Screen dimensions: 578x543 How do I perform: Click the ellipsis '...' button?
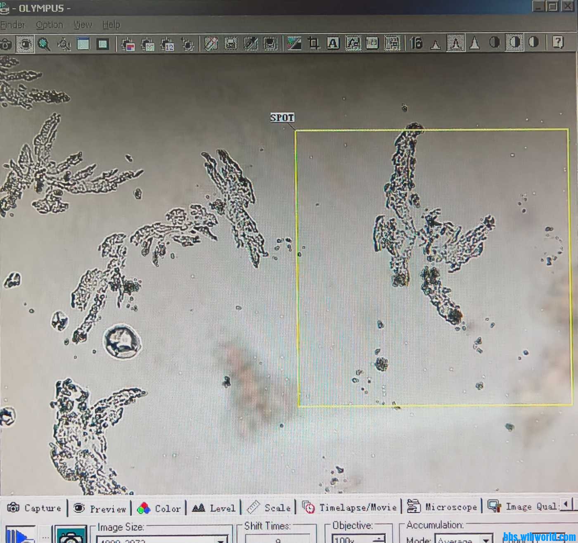[x=45, y=536]
